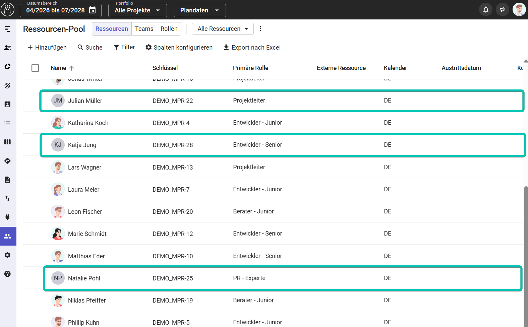This screenshot has width=528, height=327.
Task: Click the Primäre Rolle column header
Action: point(250,68)
